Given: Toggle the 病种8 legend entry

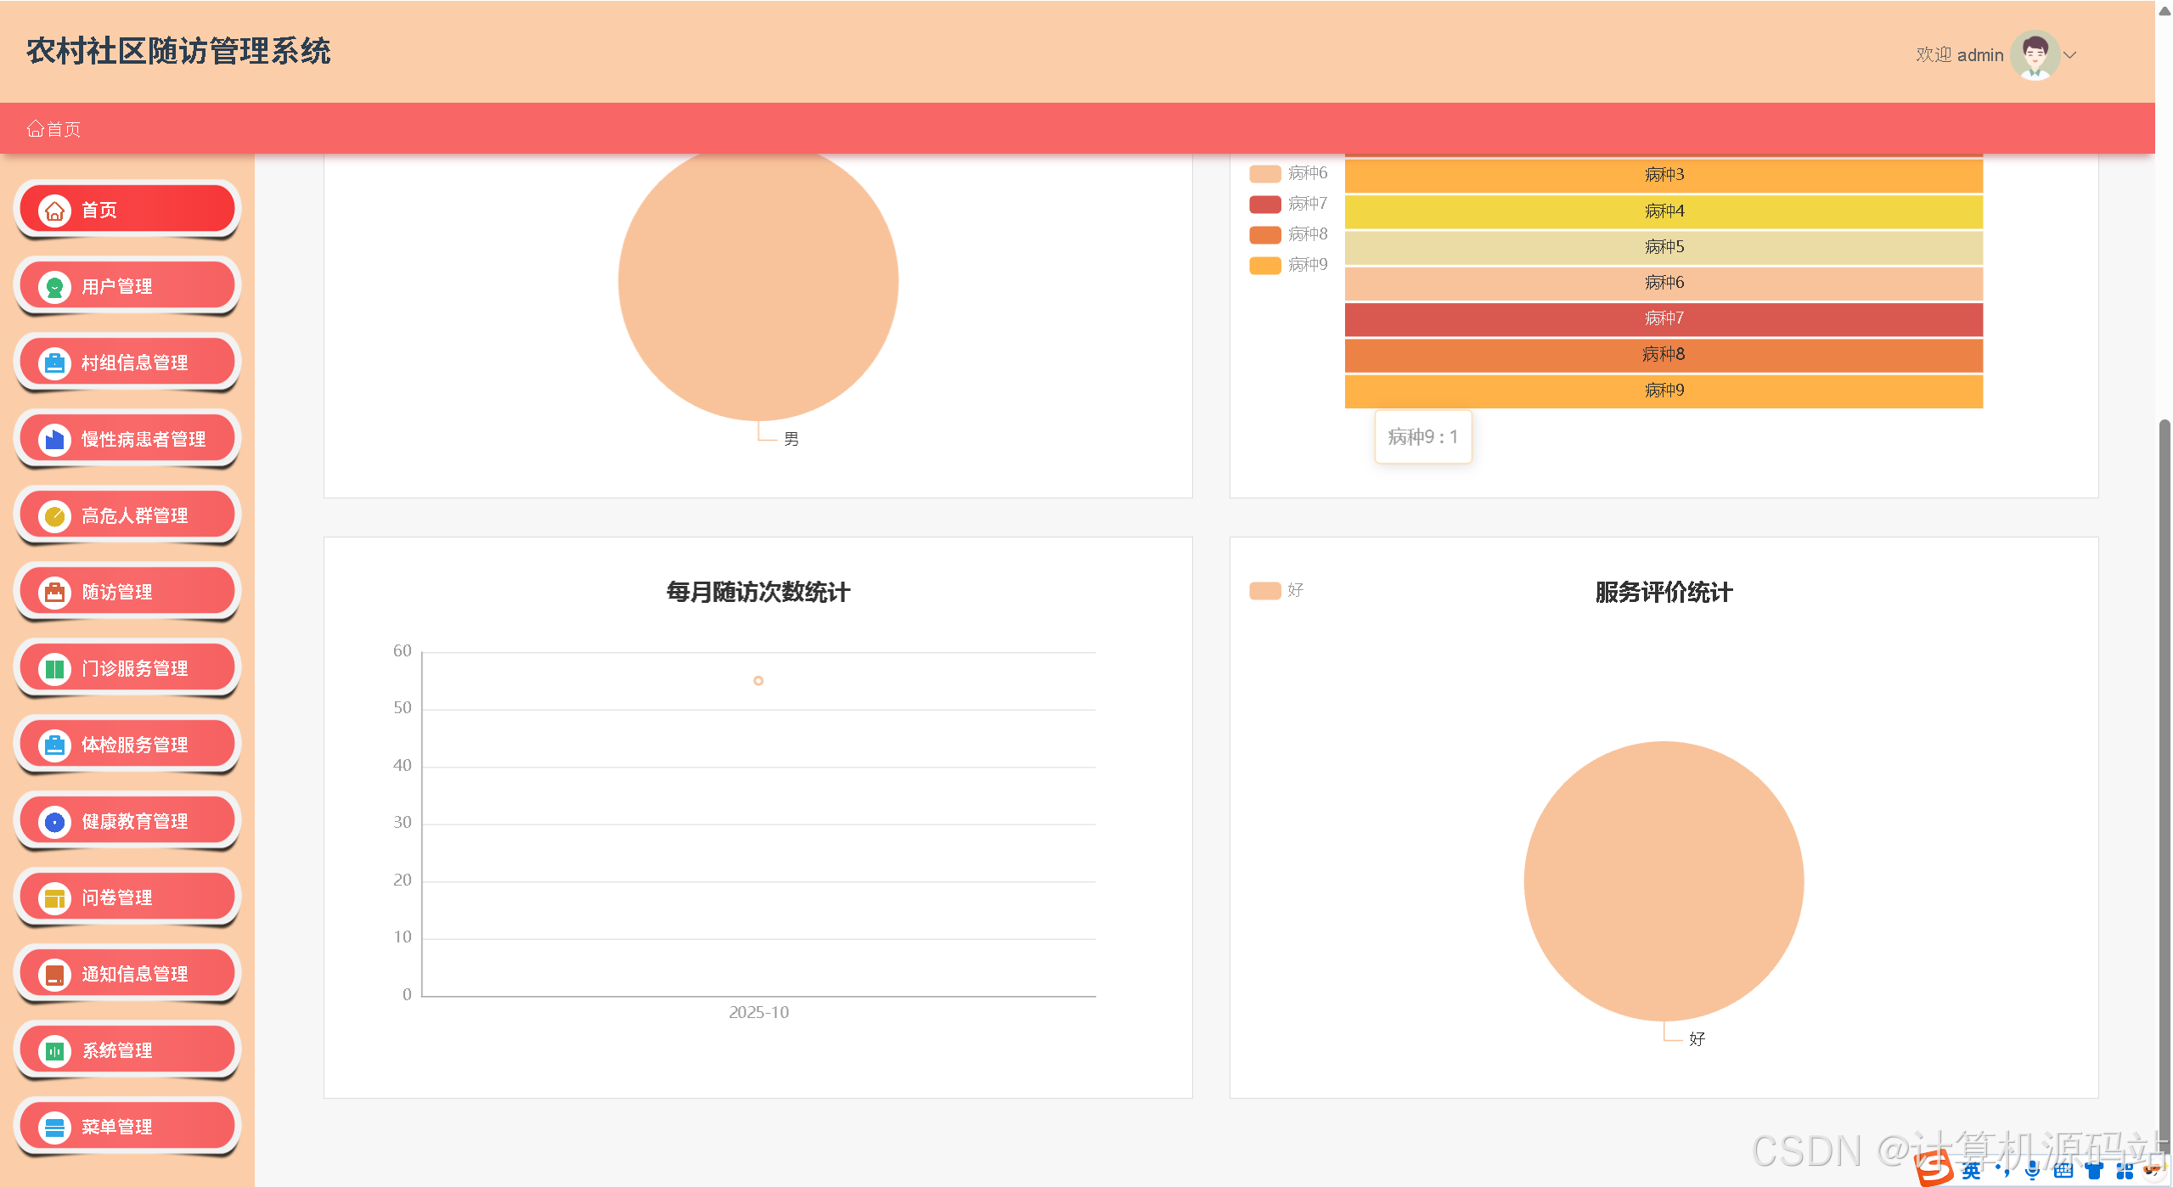Looking at the screenshot, I should [1288, 234].
